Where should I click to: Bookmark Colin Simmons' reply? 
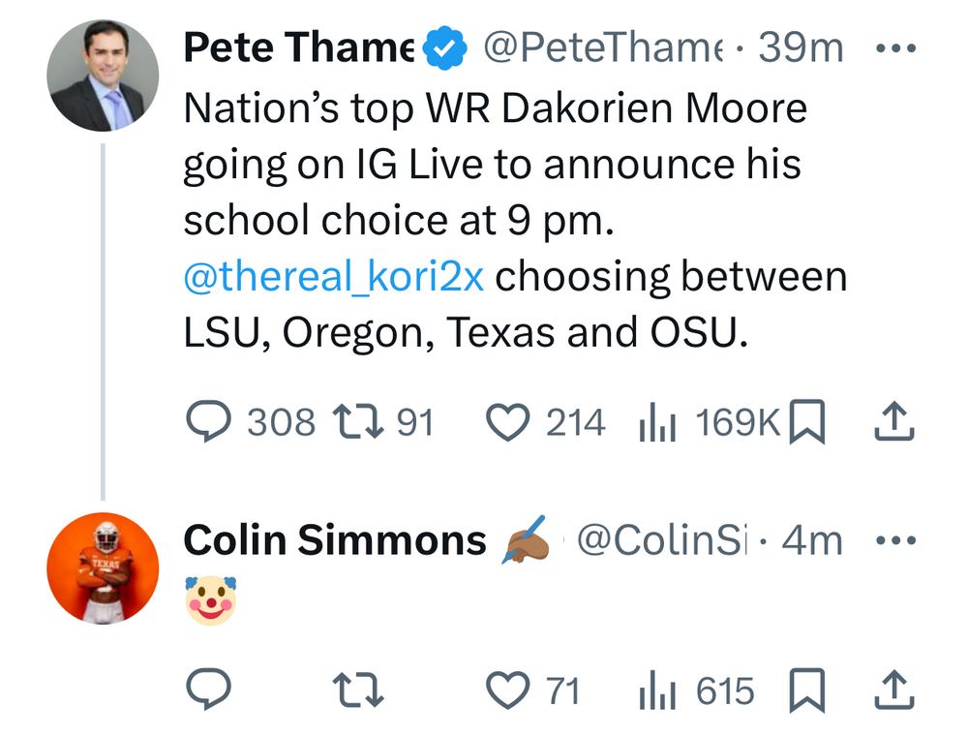(x=807, y=690)
